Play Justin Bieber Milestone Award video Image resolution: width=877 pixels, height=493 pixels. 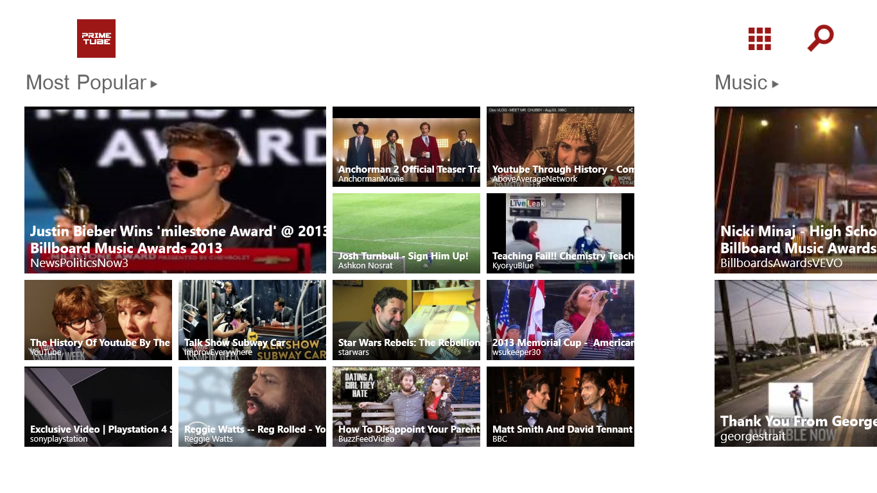(x=175, y=189)
